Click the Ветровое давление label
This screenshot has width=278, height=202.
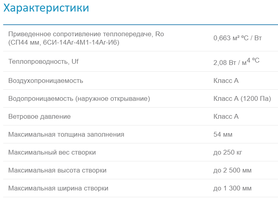click(x=39, y=116)
